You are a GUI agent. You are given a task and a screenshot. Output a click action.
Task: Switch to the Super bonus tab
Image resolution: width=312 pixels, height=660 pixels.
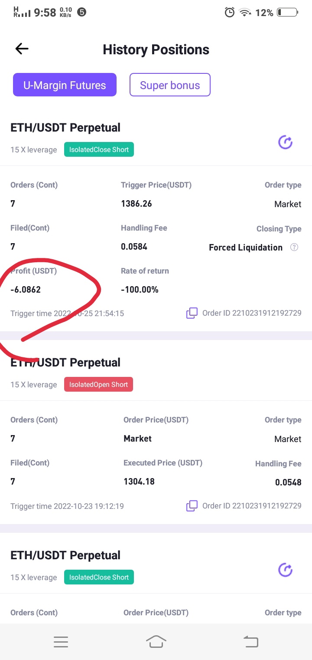pyautogui.click(x=170, y=85)
